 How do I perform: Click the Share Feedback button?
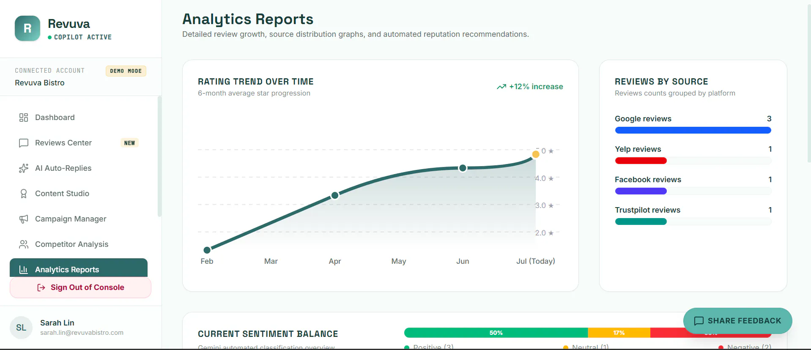pyautogui.click(x=737, y=321)
